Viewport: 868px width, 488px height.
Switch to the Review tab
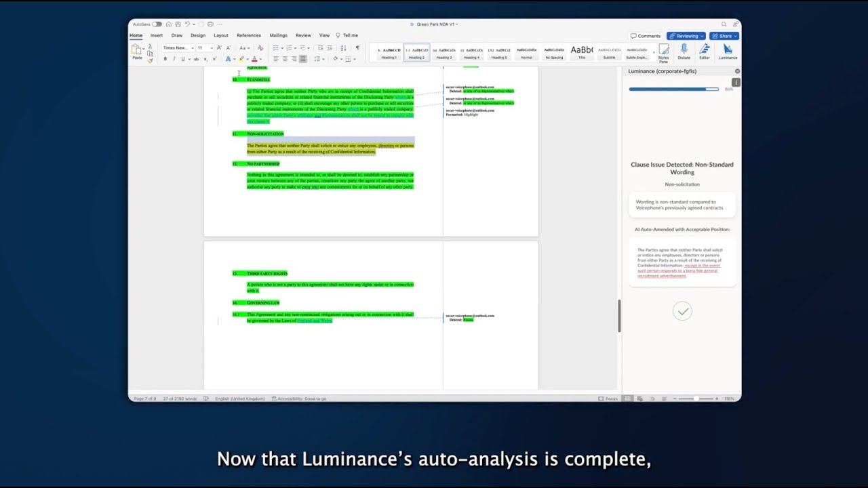point(303,35)
